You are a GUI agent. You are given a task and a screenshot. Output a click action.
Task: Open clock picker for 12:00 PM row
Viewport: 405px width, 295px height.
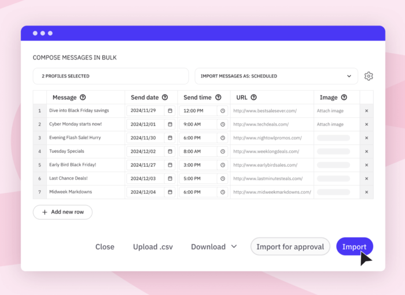pos(223,111)
